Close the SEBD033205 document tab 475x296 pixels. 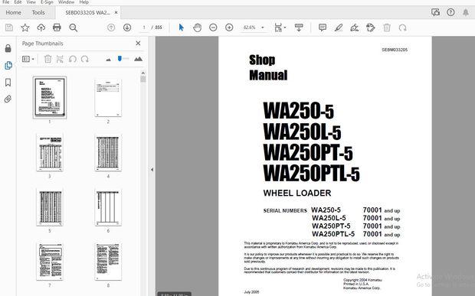coord(116,13)
